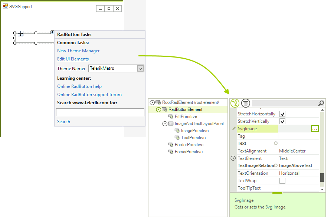334x220 pixels.
Task: Switch property grid to categorized view icon
Action: [x=246, y=103]
